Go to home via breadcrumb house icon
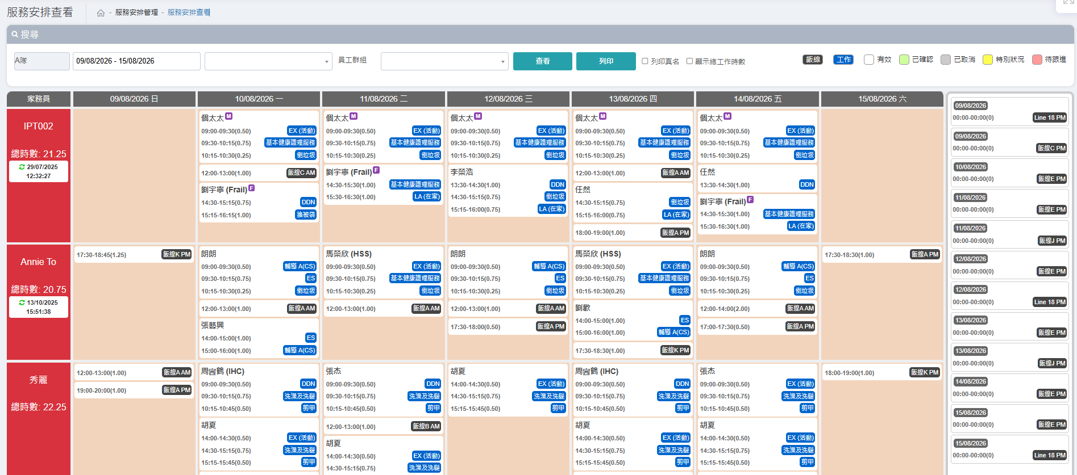Screen dimensions: 1077x475 (101, 13)
